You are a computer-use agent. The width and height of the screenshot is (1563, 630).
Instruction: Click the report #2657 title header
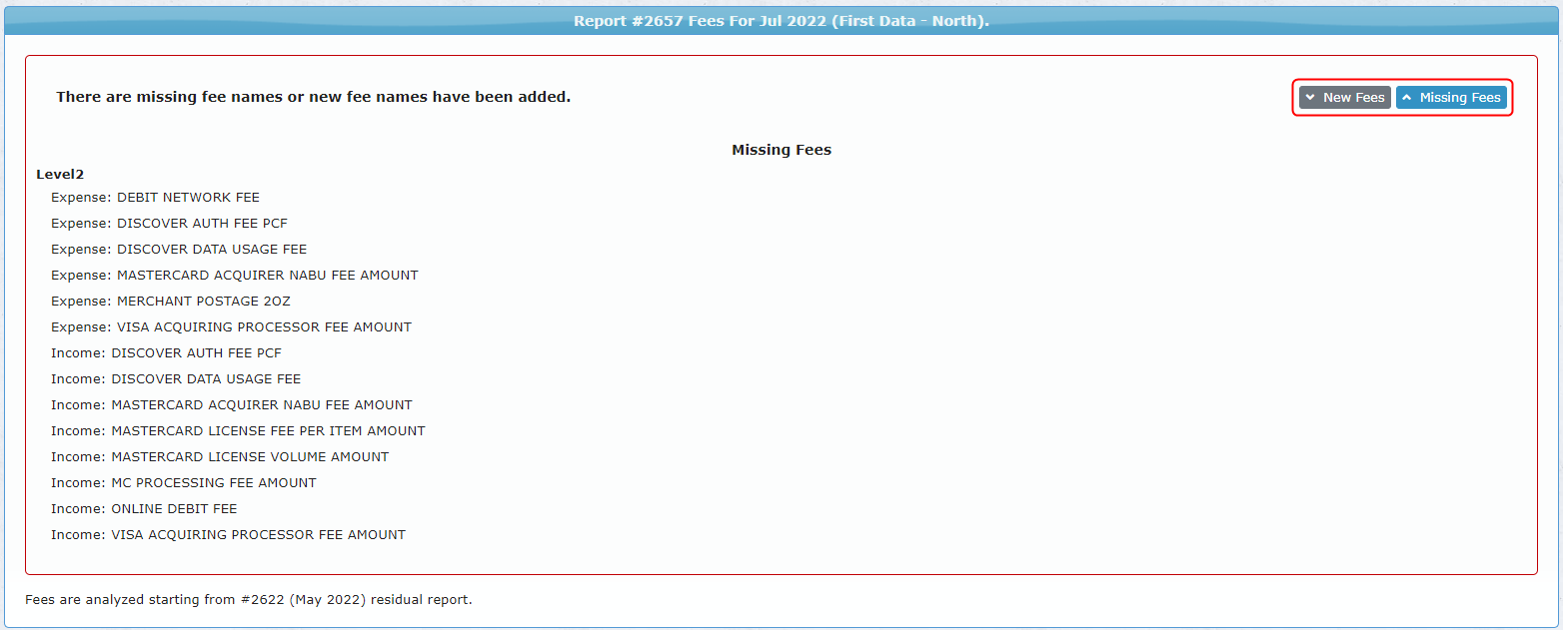(x=781, y=20)
